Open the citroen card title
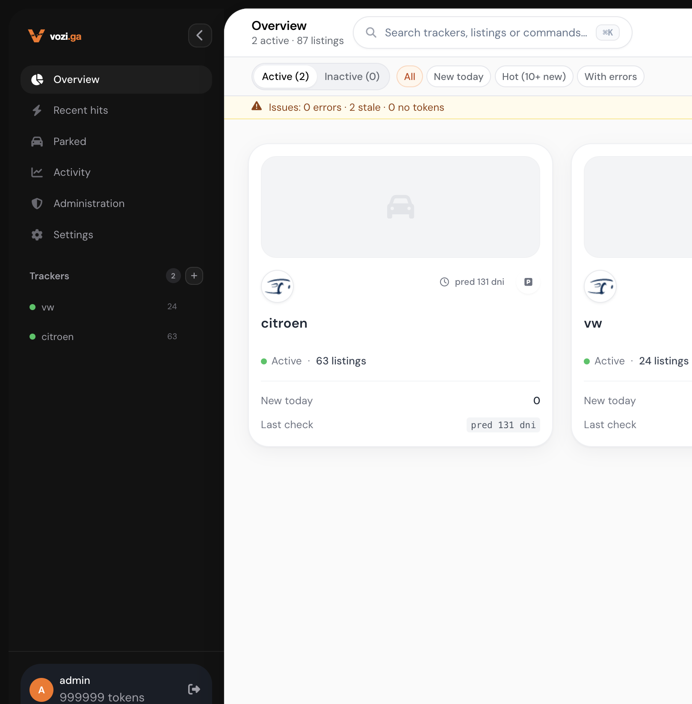Screen dimensions: 692x704 284,323
